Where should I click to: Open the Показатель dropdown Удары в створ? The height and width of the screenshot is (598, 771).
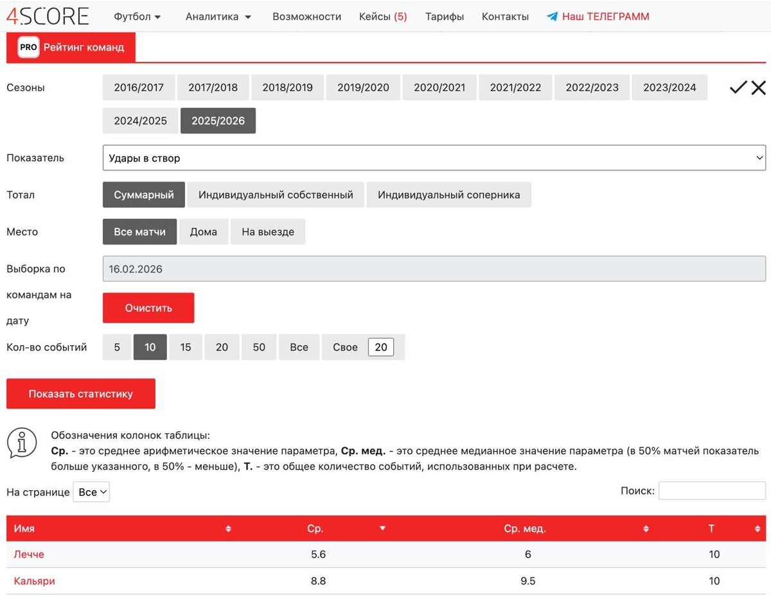[434, 158]
